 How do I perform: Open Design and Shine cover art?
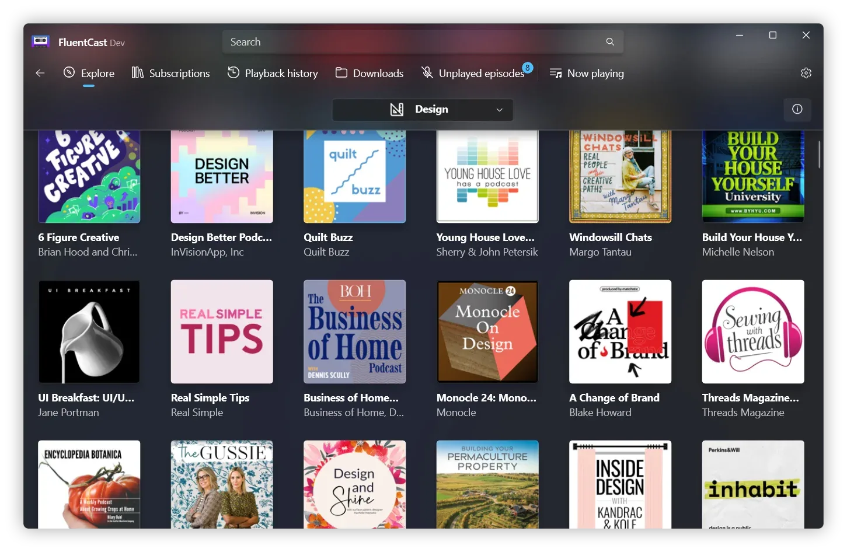point(355,484)
